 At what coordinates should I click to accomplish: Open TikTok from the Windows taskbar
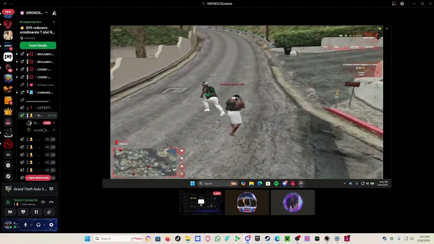tap(178, 239)
